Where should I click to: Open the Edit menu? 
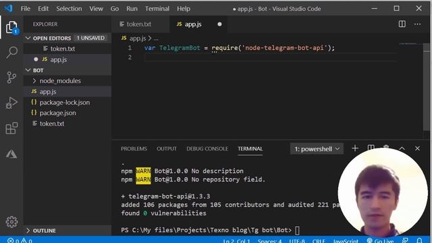point(43,9)
